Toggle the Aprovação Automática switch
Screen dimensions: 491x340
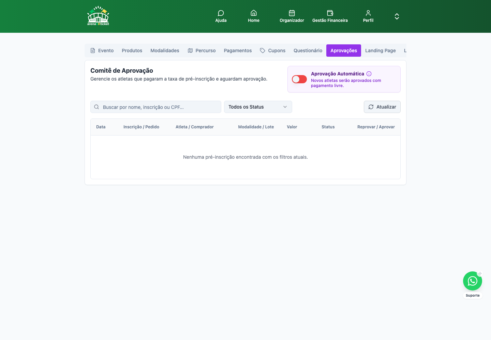[x=299, y=79]
